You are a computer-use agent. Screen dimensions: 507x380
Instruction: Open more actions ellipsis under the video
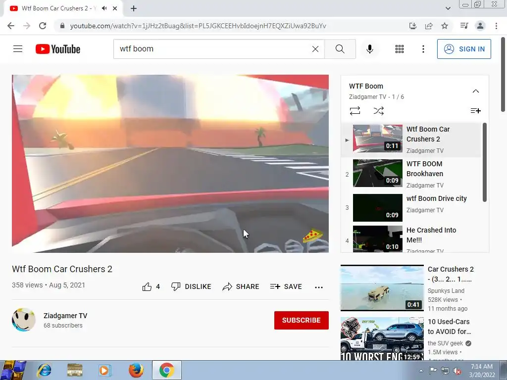pos(319,287)
